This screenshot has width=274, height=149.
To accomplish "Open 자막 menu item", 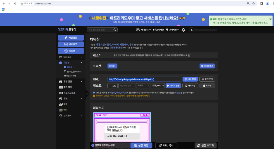I will (63, 104).
